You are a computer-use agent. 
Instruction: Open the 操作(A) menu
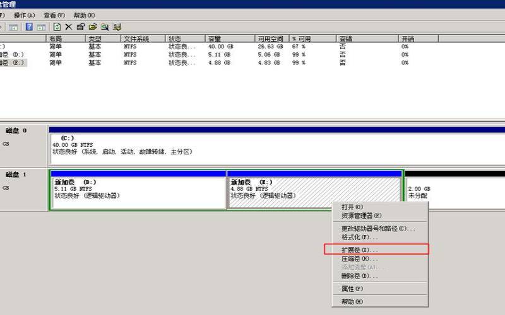24,15
